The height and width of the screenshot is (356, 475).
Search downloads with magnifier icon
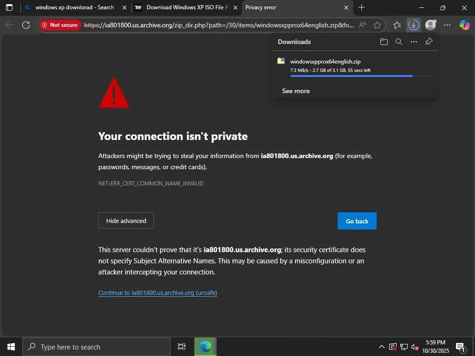pos(399,42)
